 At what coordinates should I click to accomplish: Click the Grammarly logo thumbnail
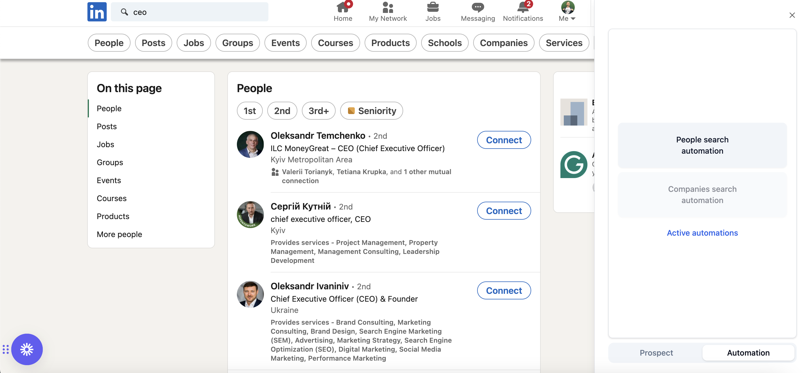[573, 165]
